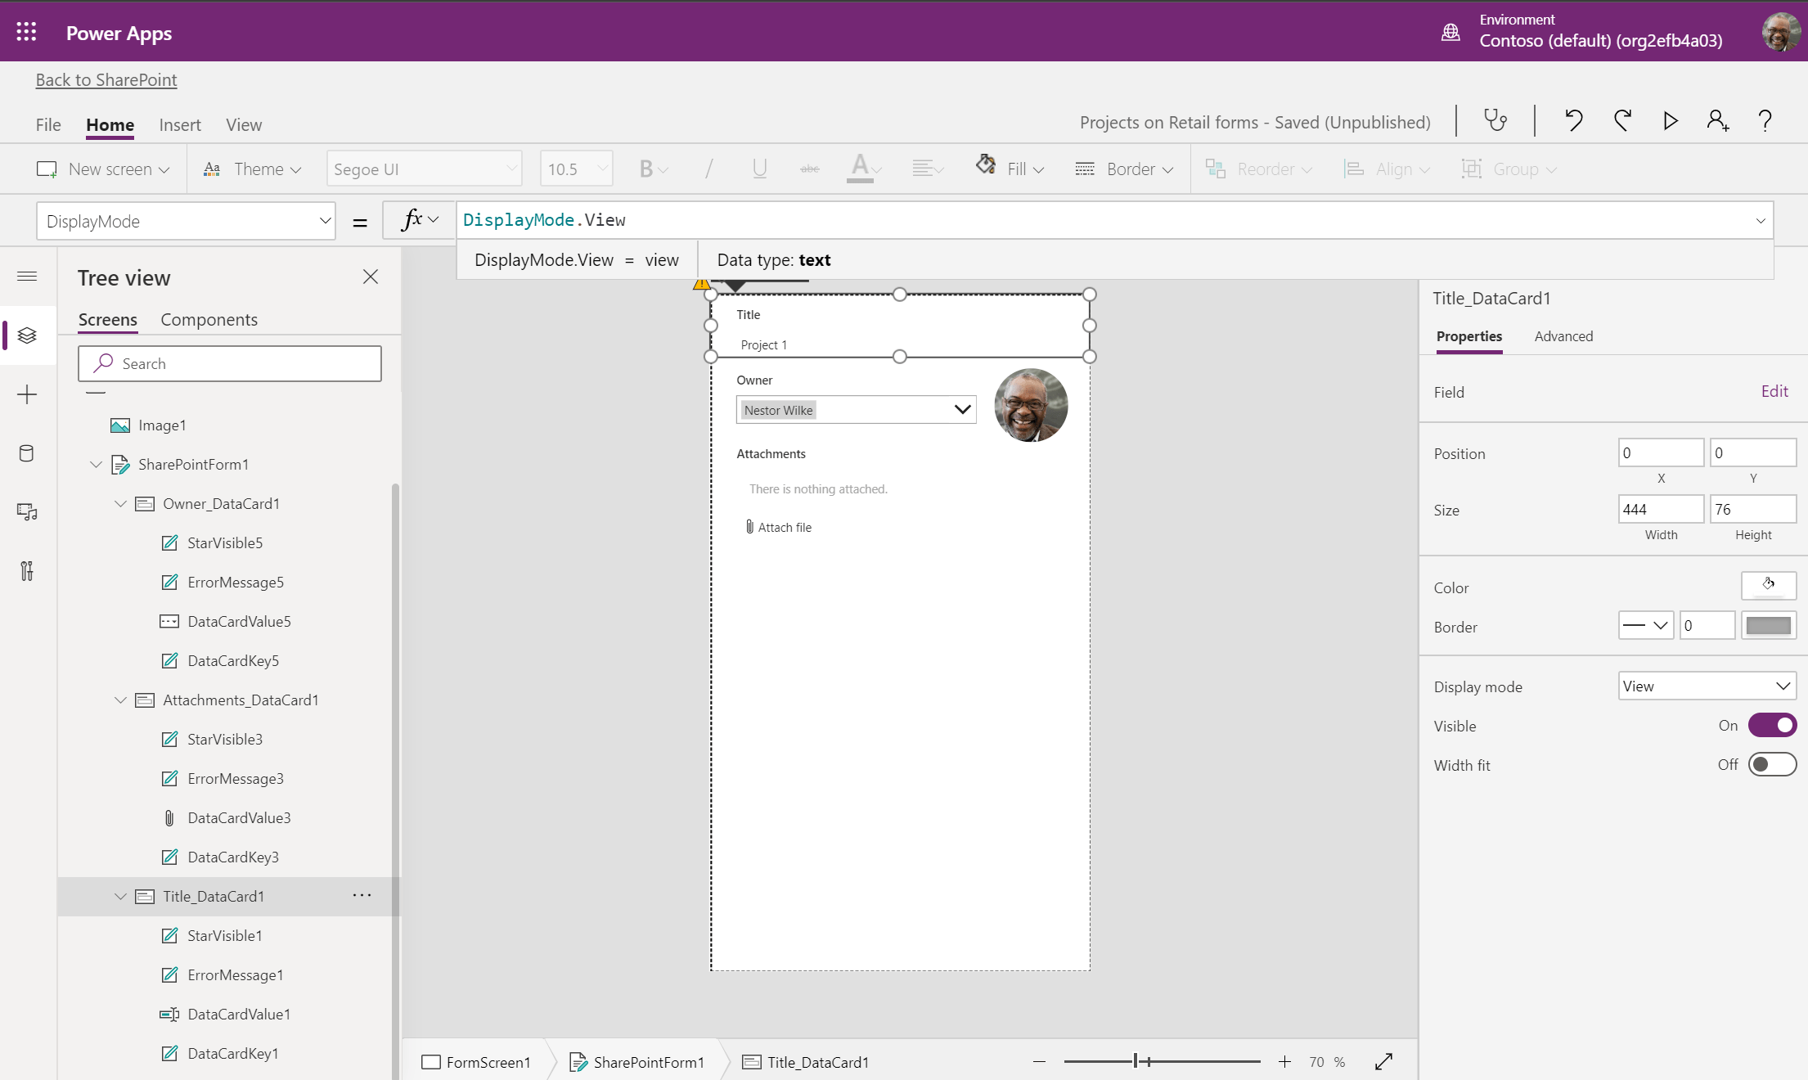Click the Undo arrow icon
The image size is (1808, 1080).
click(1573, 121)
